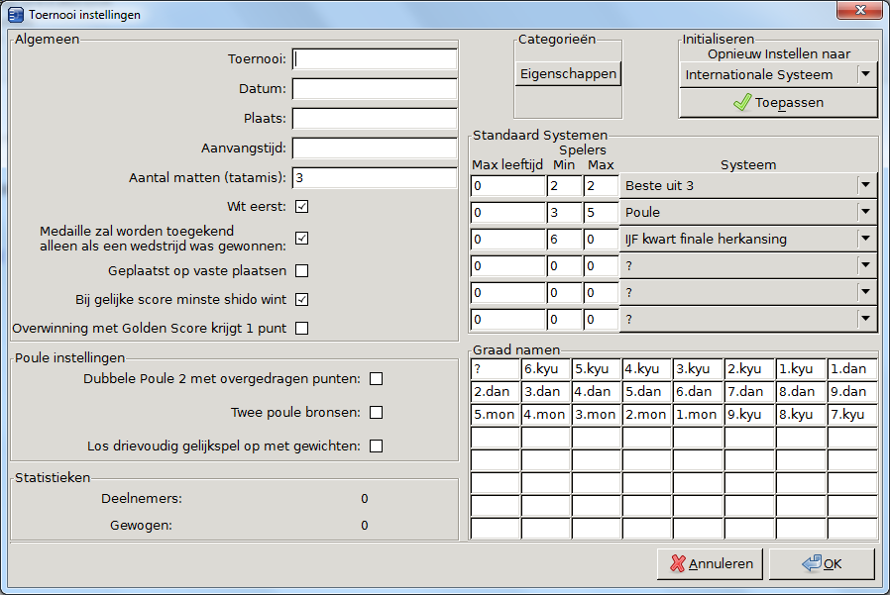Enable Dubbele Poule 2 met overgedragen punten
Viewport: 890px width, 595px height.
click(x=376, y=378)
